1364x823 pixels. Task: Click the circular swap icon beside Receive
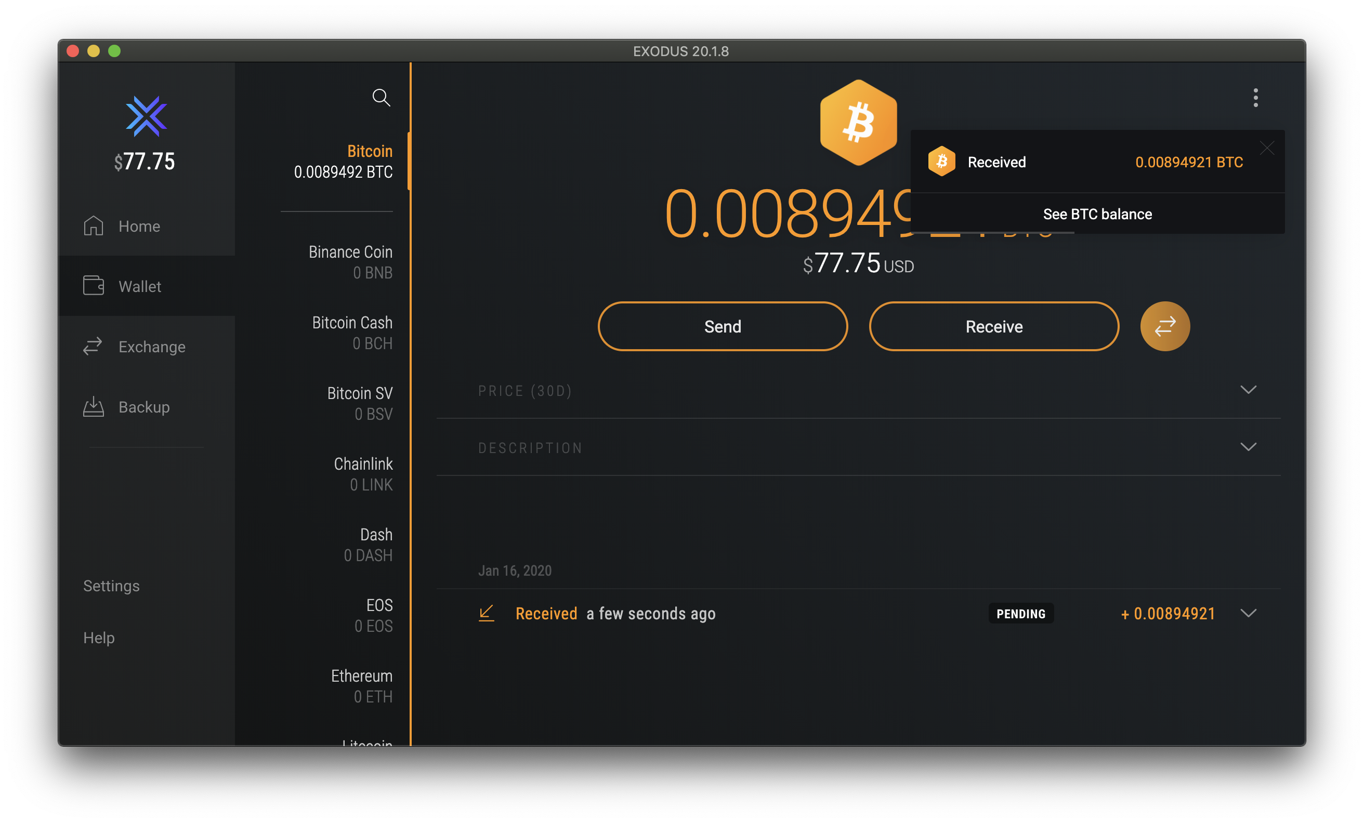click(1165, 326)
